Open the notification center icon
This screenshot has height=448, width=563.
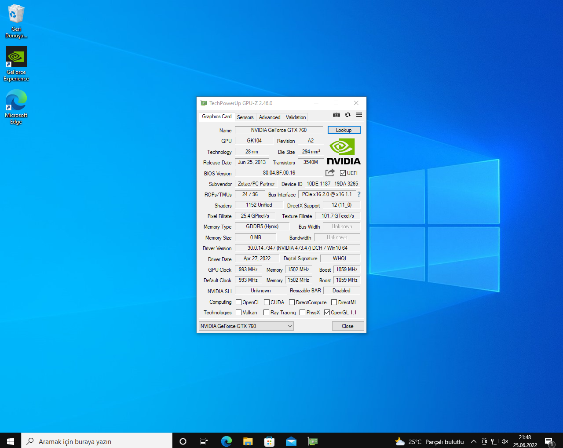point(549,441)
